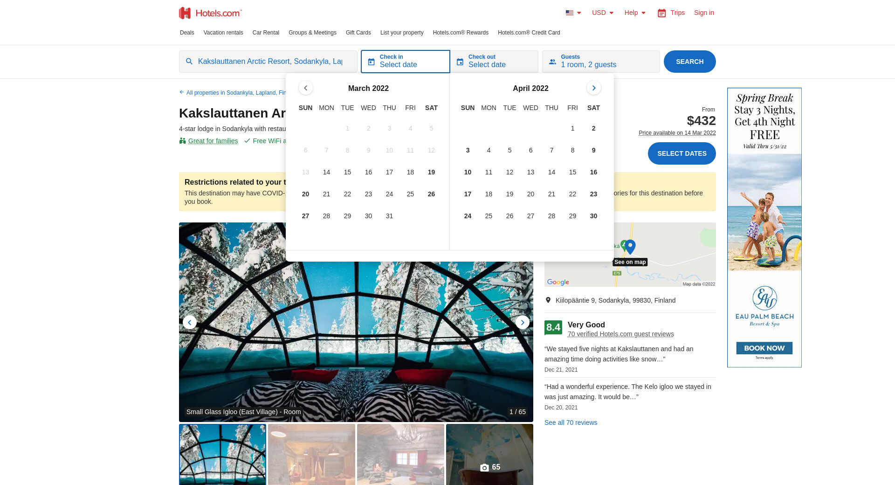This screenshot has height=485, width=895.
Task: Click the Check out date field
Action: (x=494, y=62)
